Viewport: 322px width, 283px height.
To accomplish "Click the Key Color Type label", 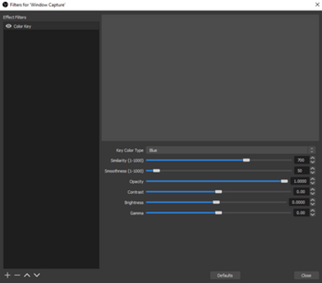I will [x=130, y=151].
